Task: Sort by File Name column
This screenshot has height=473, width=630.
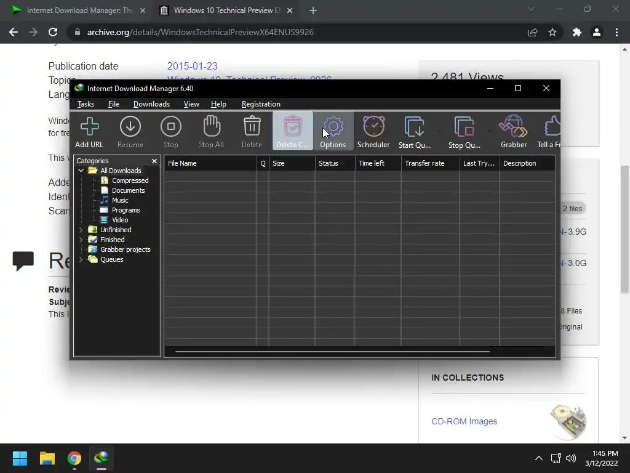Action: click(210, 163)
